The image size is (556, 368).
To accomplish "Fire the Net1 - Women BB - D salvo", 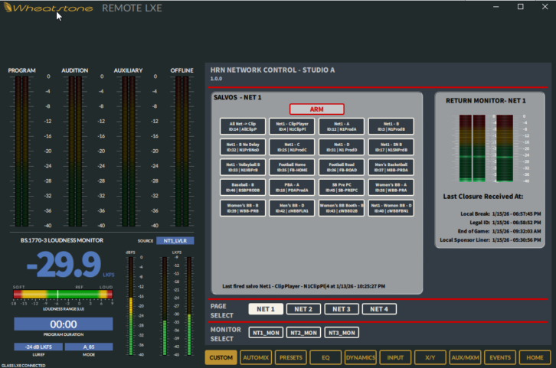I will [391, 208].
